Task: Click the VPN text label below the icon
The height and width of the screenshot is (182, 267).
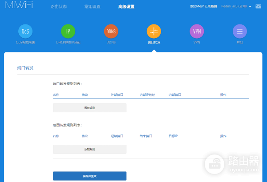Action: [197, 42]
